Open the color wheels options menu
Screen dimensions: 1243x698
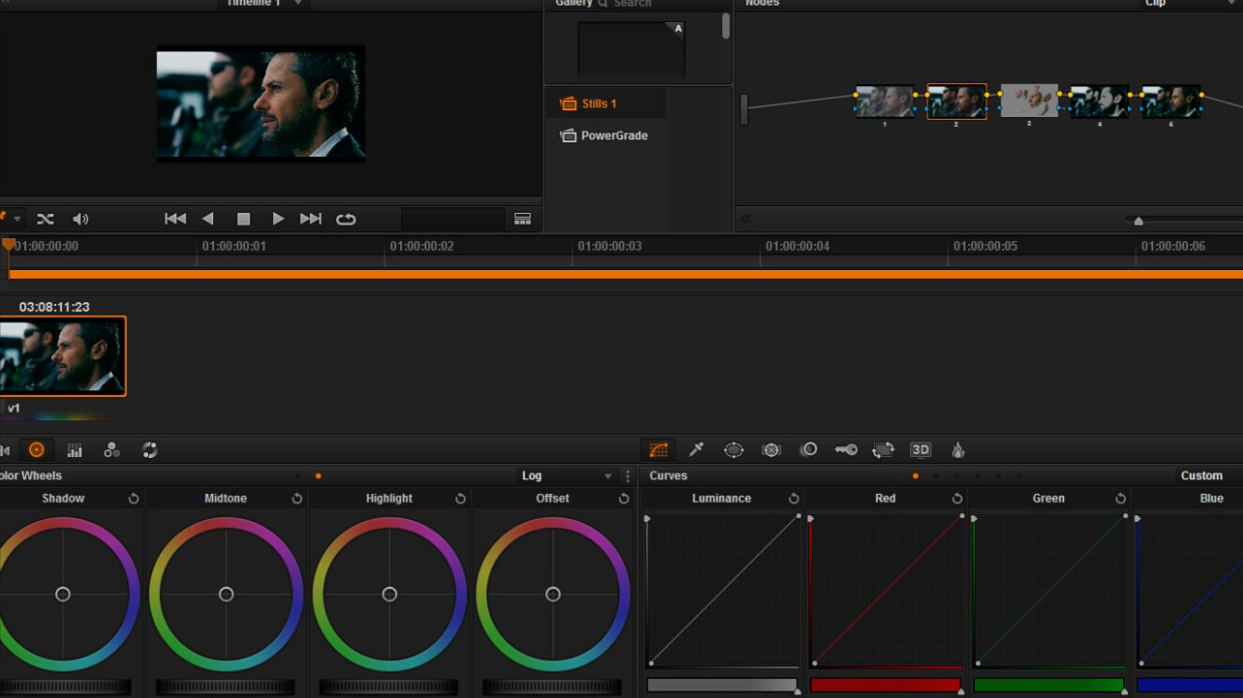(x=628, y=476)
